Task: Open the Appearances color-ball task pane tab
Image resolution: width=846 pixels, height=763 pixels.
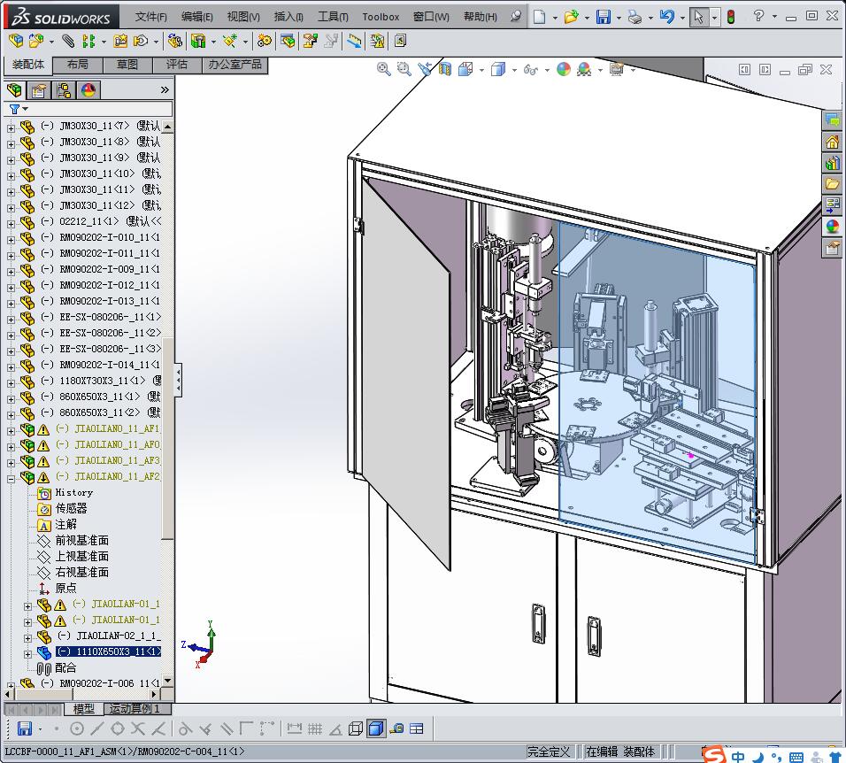Action: 832,227
